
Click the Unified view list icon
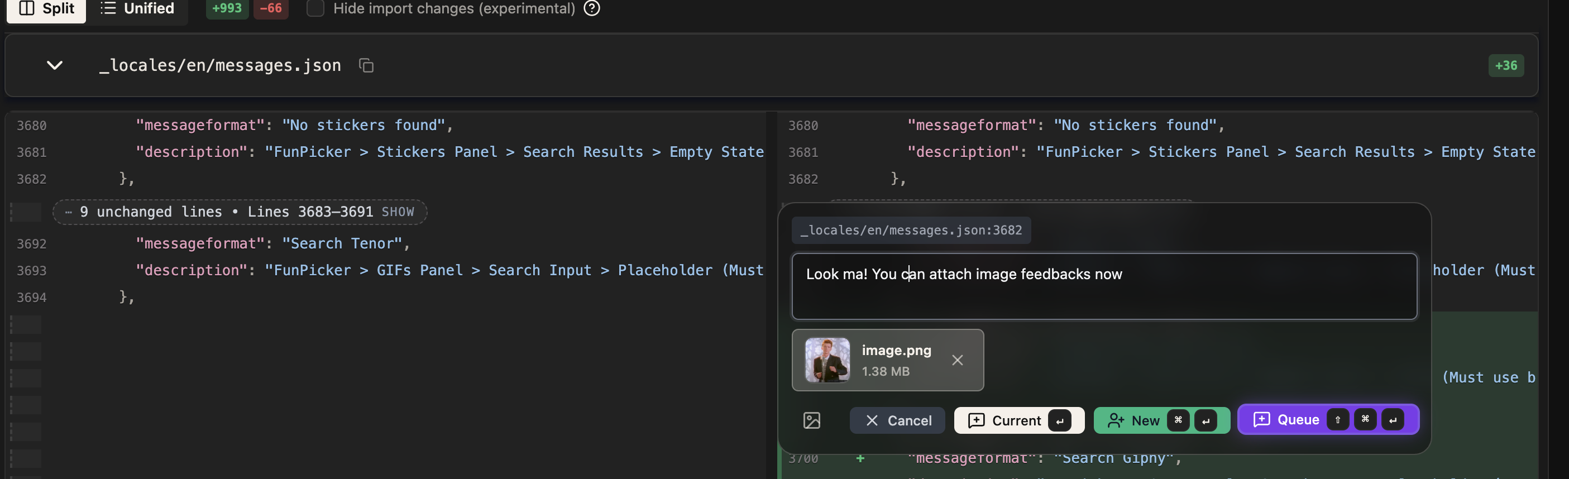tap(108, 8)
